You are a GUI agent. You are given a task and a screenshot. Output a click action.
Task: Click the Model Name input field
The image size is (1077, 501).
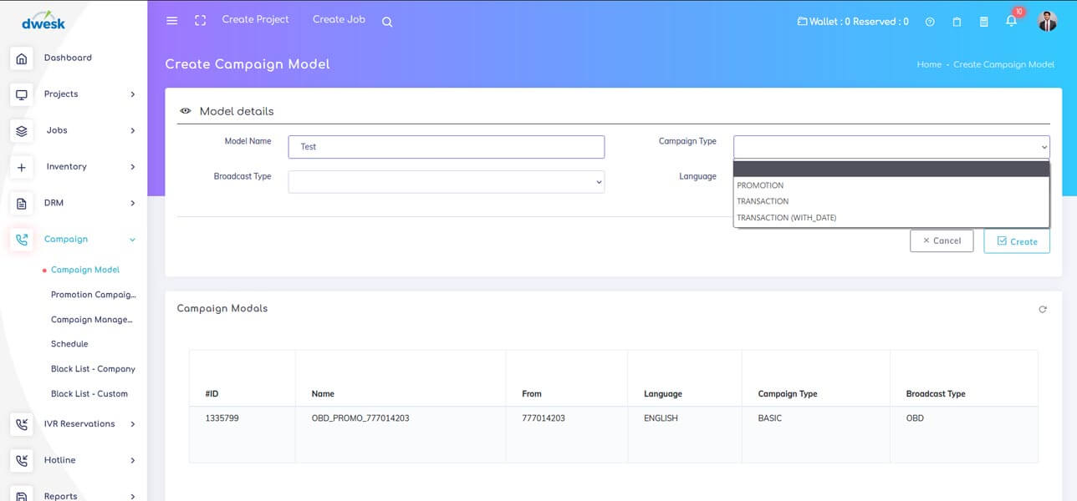(x=446, y=147)
